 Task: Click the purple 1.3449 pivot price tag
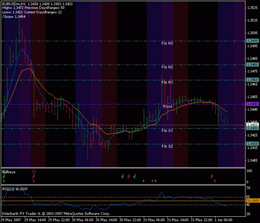point(253,104)
